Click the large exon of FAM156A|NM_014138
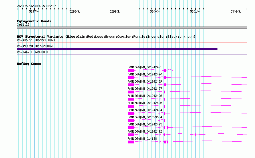Screen dimensions: 255x158 click(x=131, y=142)
